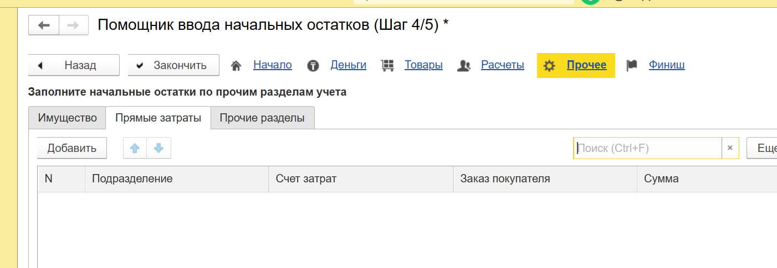Click the people icon beside Расчеты
This screenshot has height=268, width=777.
(464, 66)
